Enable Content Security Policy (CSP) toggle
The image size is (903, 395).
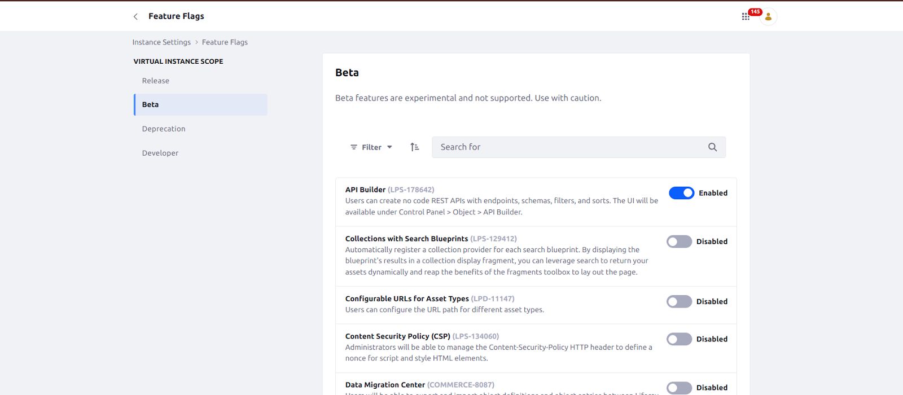click(679, 339)
